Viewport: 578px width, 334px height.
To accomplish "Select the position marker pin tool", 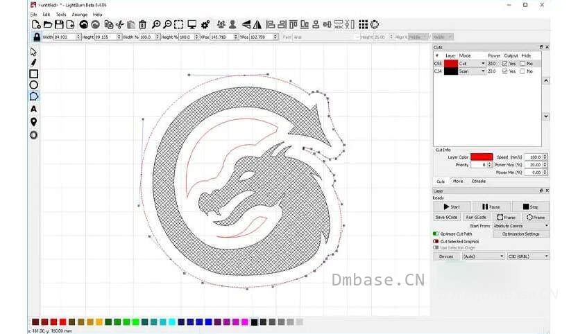I will point(33,122).
